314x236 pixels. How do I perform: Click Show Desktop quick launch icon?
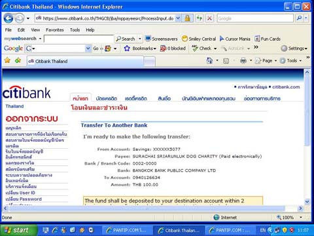(46, 230)
